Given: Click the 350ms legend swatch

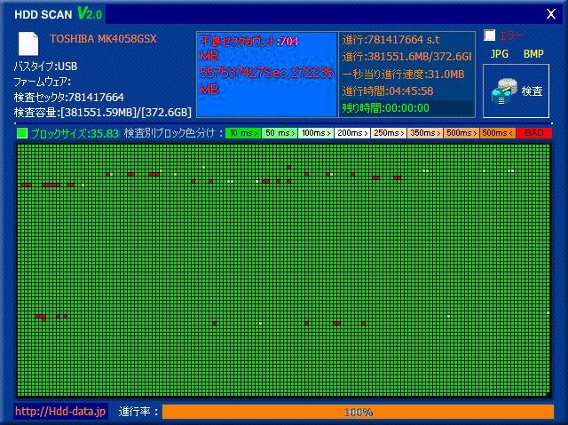Looking at the screenshot, I should 424,133.
